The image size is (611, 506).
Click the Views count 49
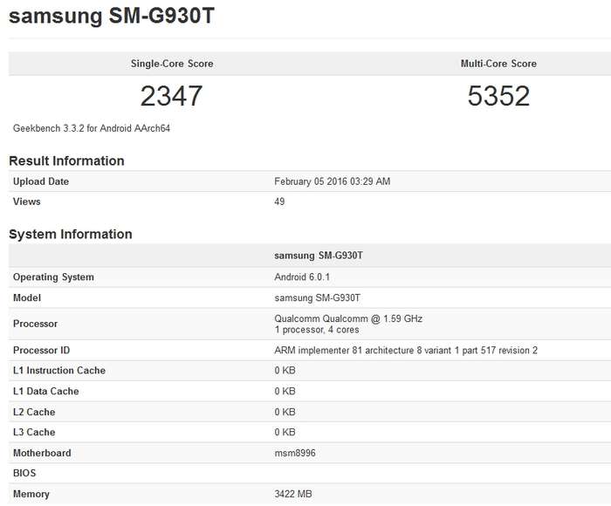tap(279, 202)
